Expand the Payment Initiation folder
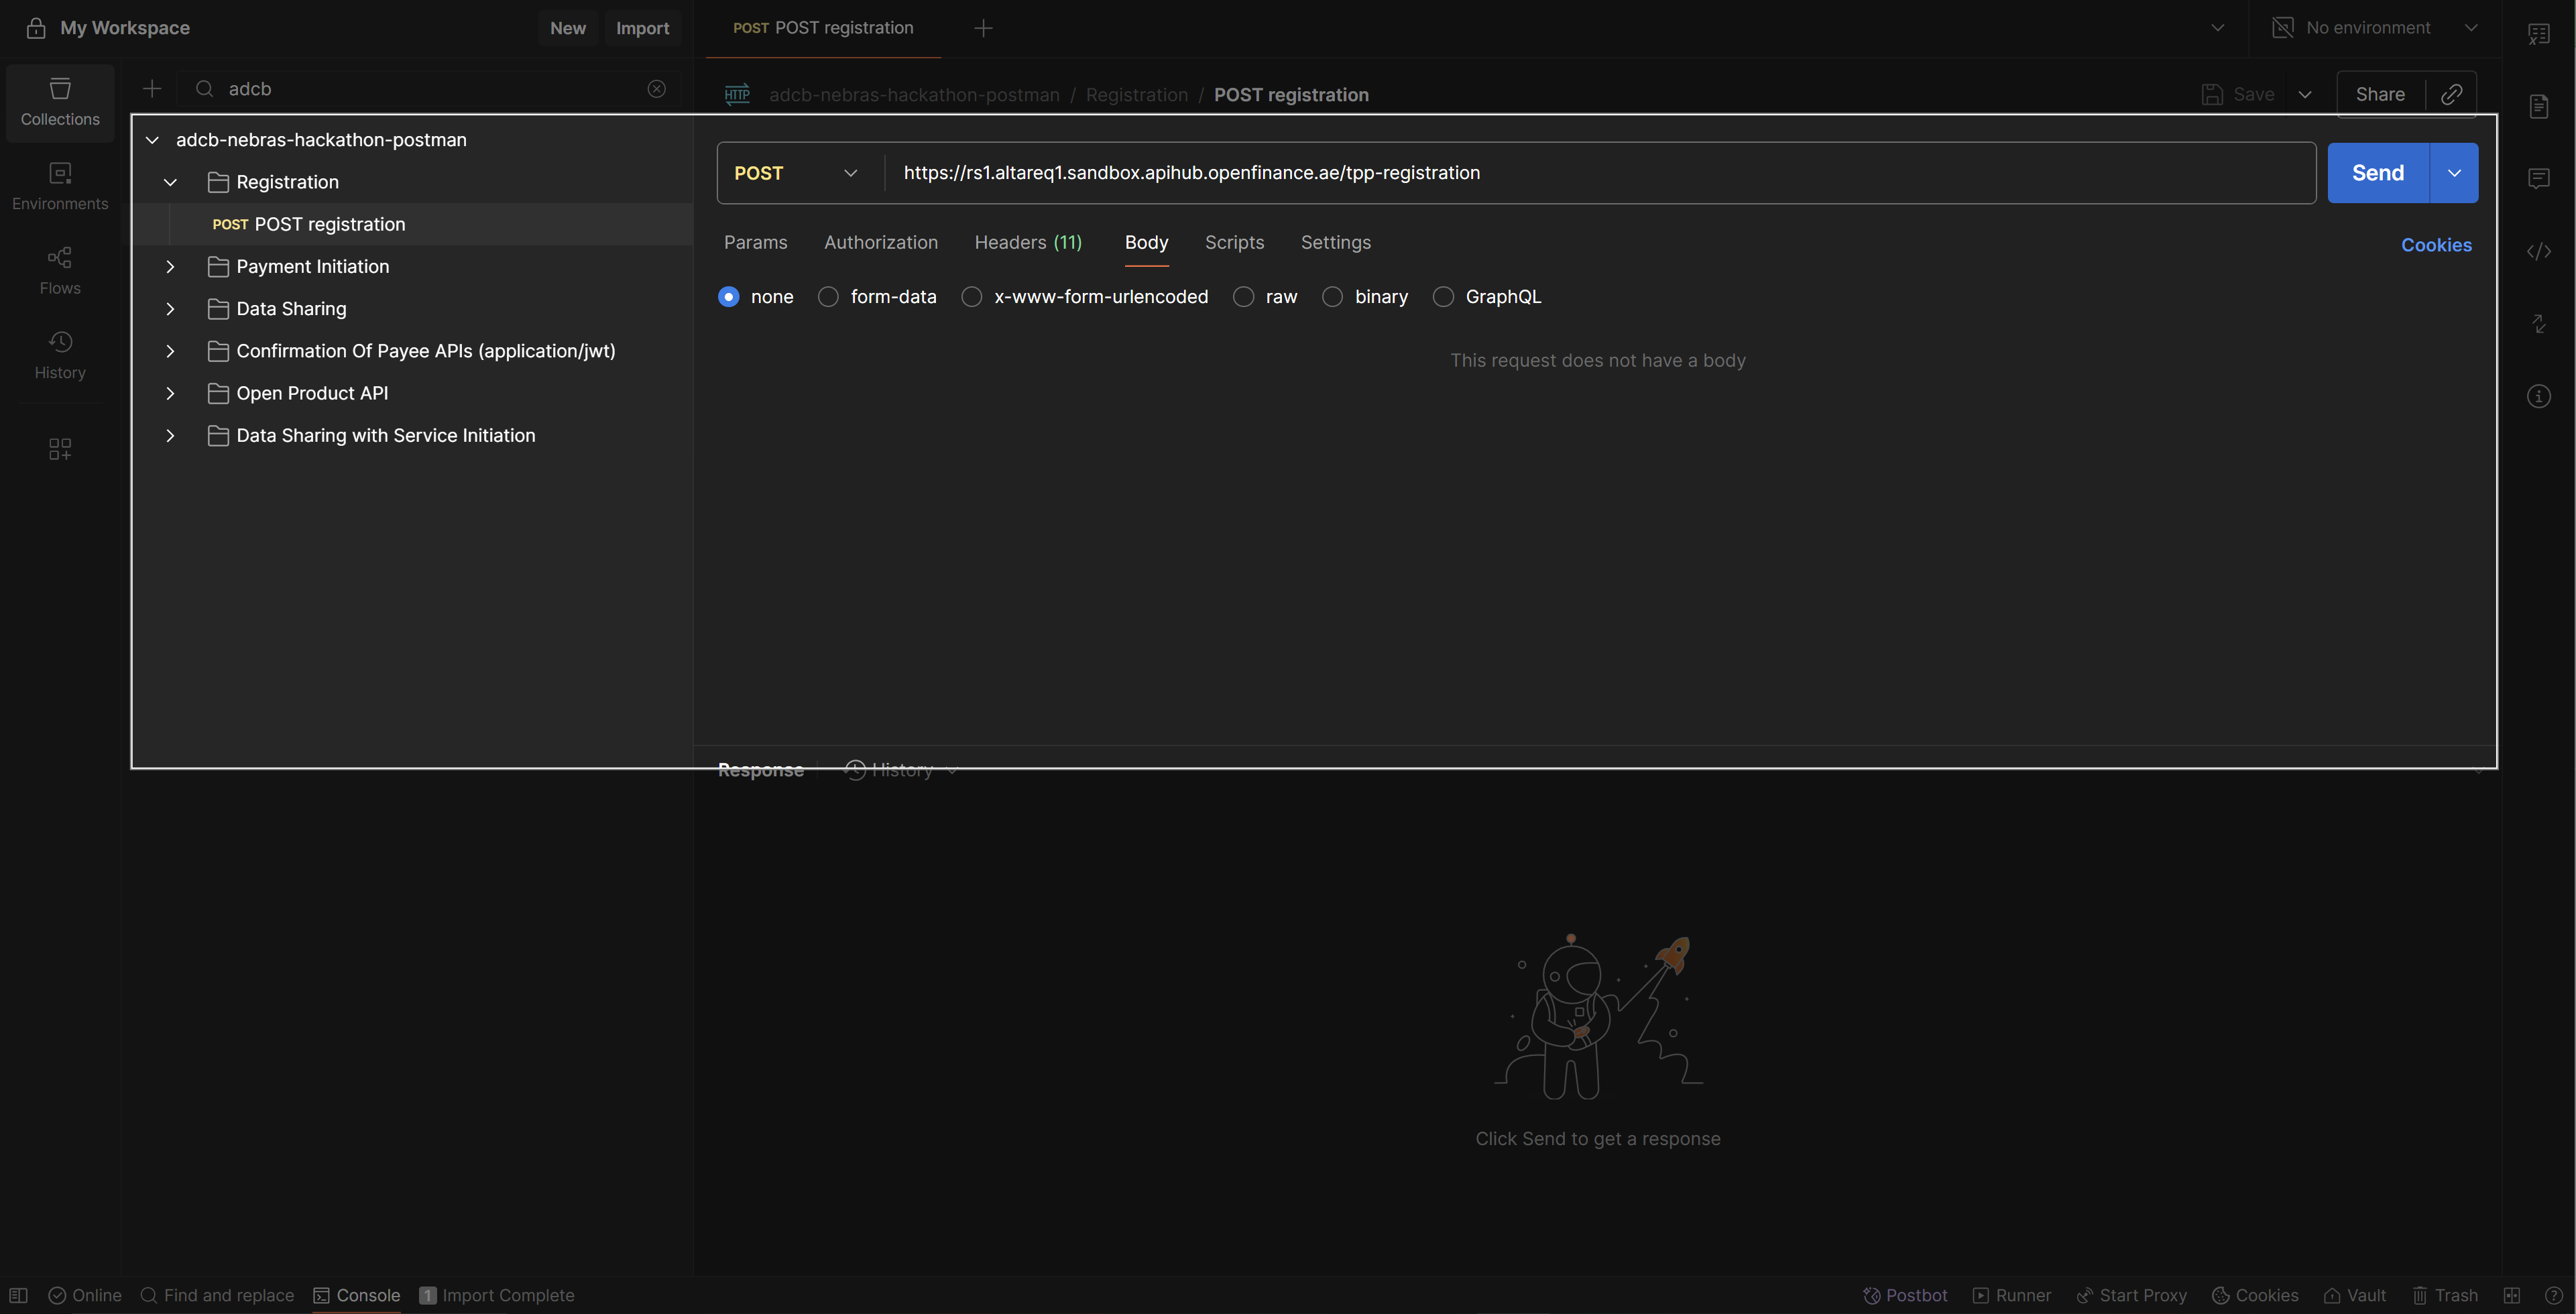The height and width of the screenshot is (1314, 2576). [x=170, y=267]
